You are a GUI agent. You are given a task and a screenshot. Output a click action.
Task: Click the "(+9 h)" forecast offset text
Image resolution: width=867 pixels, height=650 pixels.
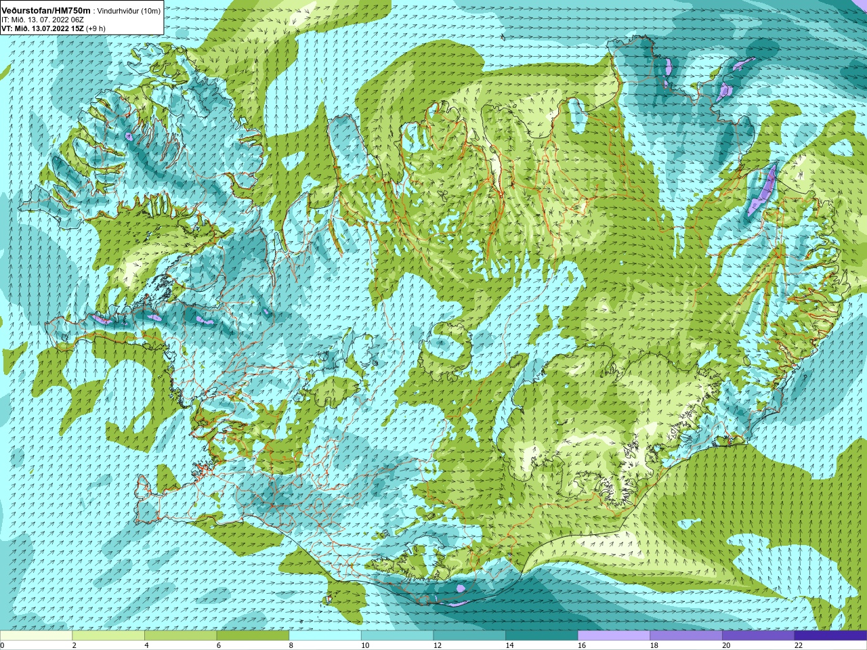[x=96, y=28]
